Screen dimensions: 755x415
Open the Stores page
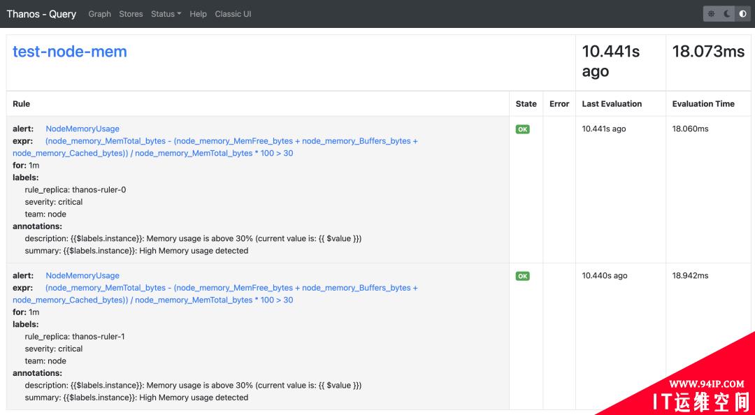tap(131, 14)
